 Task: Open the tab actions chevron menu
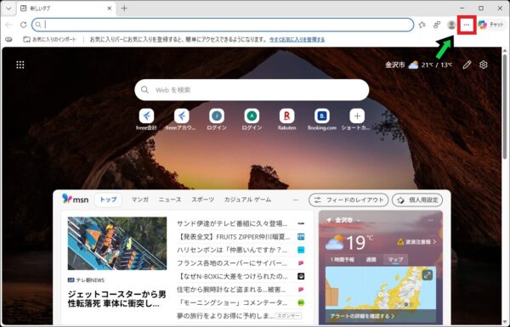(8, 8)
